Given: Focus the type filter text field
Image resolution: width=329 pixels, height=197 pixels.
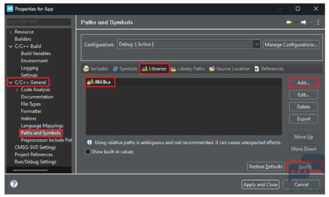Looking at the screenshot, I should pyautogui.click(x=39, y=22).
